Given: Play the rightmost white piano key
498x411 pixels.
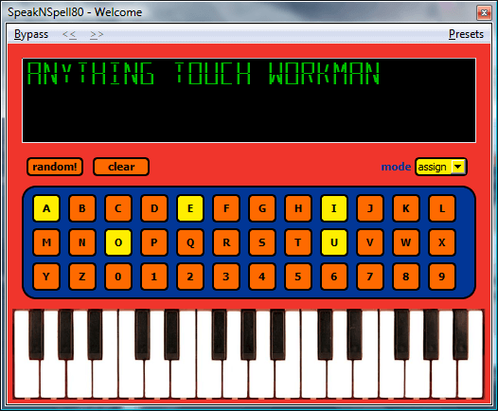Looking at the screenshot, I should pyautogui.click(x=471, y=378).
